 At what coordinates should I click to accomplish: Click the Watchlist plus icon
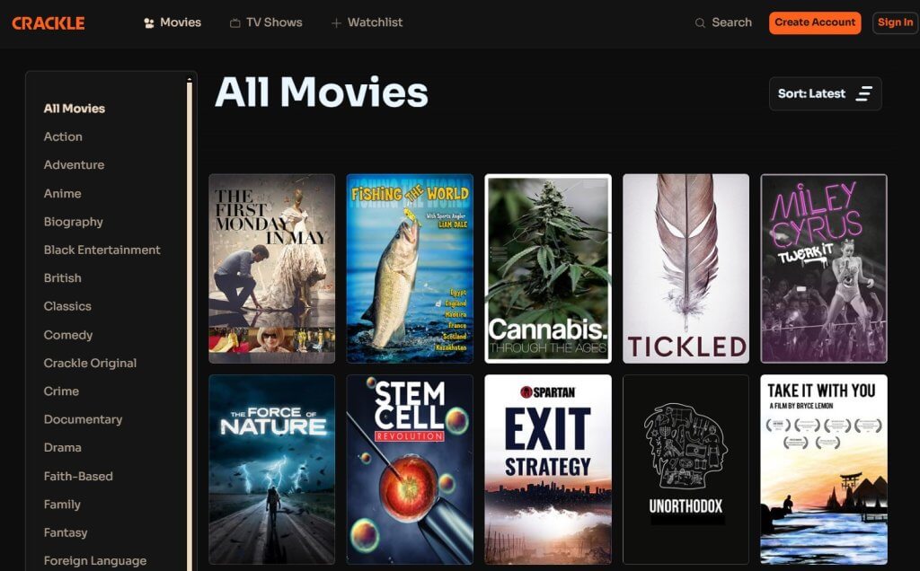pos(336,22)
